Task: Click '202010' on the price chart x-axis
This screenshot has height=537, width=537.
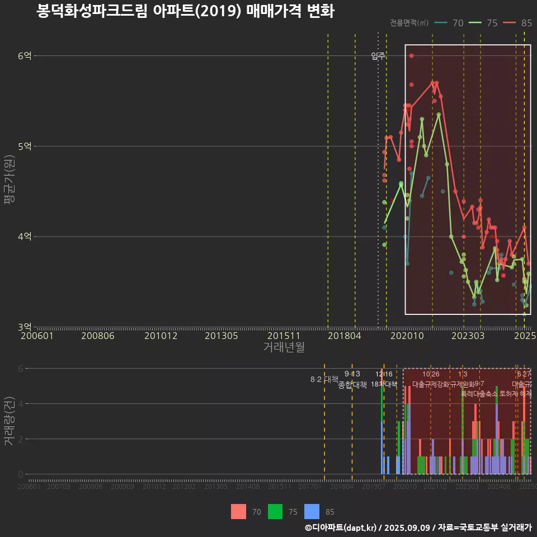Action: pos(407,336)
